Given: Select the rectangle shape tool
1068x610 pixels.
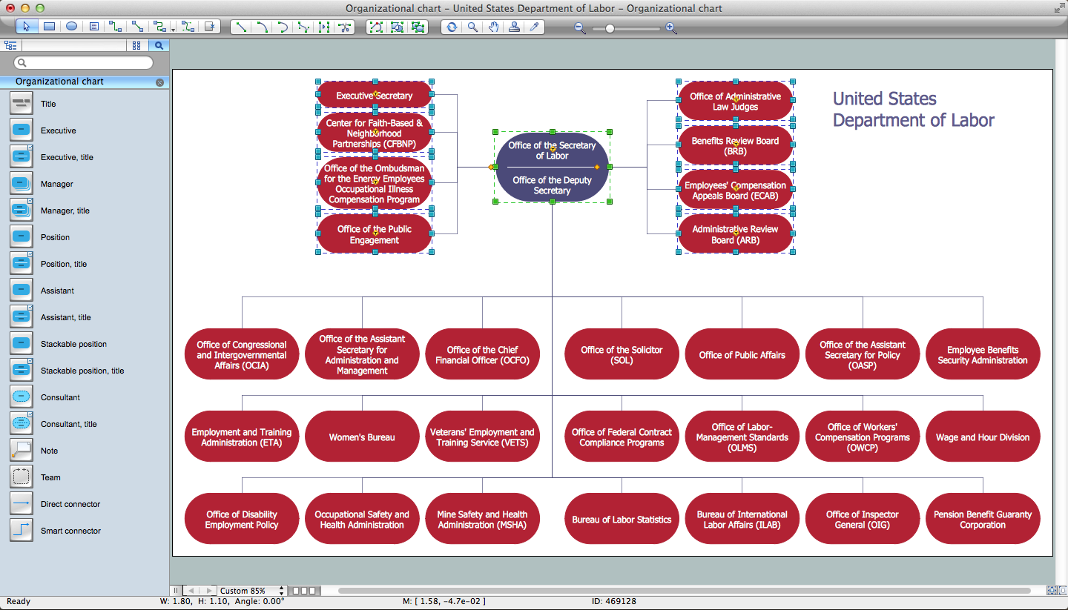Looking at the screenshot, I should 49,27.
